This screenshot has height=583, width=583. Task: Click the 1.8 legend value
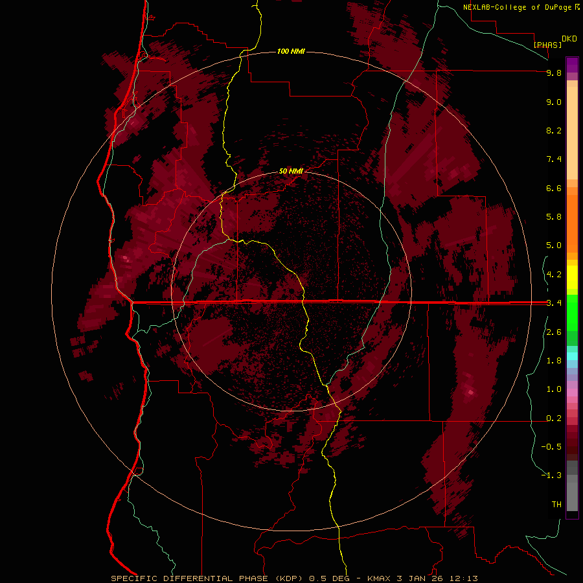(554, 361)
